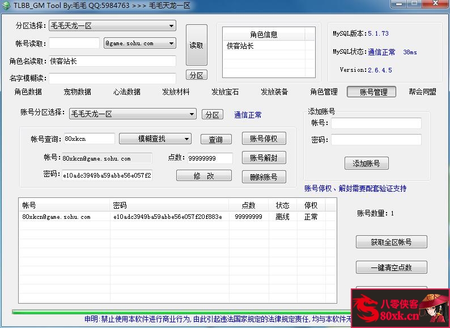Select the 账号管理 tab
This screenshot has height=328, width=450.
coord(372,92)
